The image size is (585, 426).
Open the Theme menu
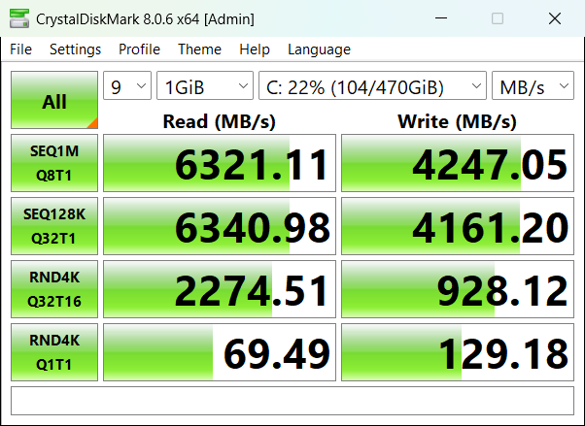pos(199,49)
